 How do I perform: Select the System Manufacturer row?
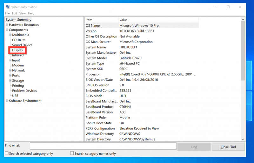click(142, 52)
